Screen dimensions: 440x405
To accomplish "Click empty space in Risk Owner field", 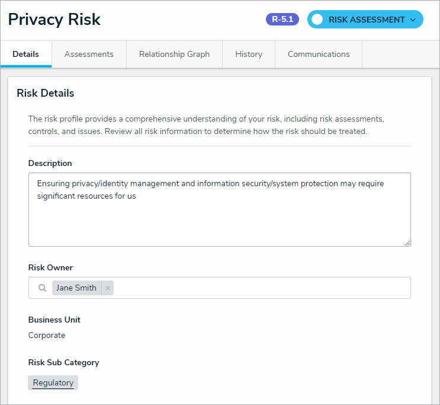I will tap(261, 288).
